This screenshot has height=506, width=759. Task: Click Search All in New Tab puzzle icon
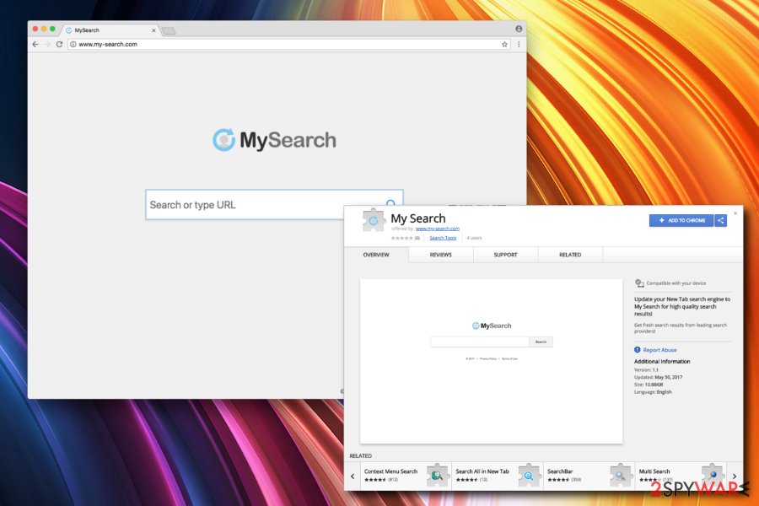click(x=529, y=476)
